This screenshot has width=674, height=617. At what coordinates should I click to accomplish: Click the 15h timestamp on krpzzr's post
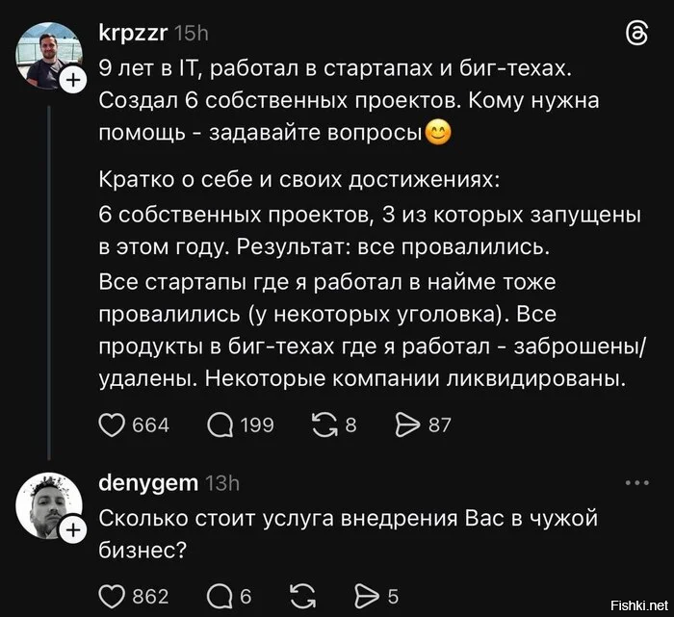pyautogui.click(x=191, y=34)
